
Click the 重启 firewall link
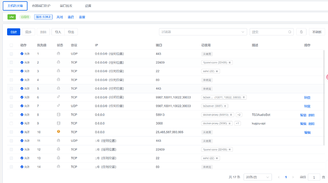click(x=71, y=17)
